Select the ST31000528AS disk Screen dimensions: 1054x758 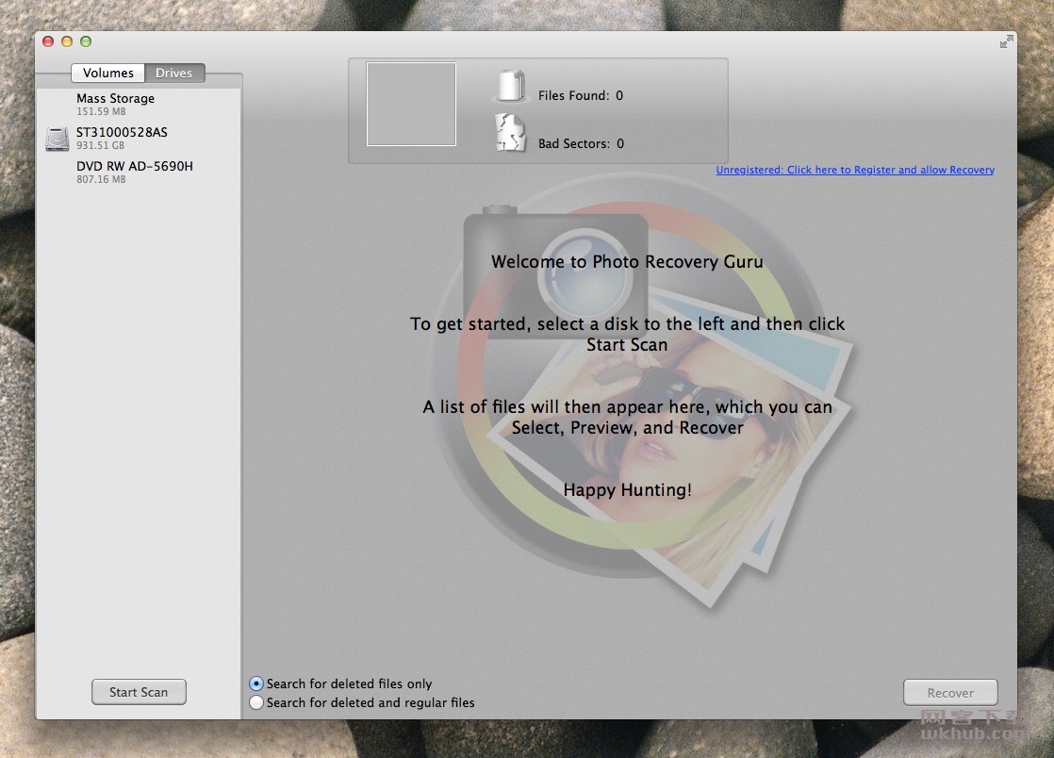click(138, 138)
